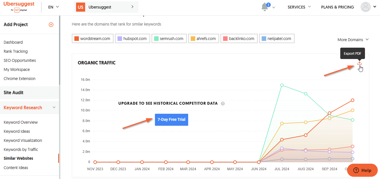Click the wordstream.com top-right data point
The height and width of the screenshot is (179, 380).
[352, 100]
